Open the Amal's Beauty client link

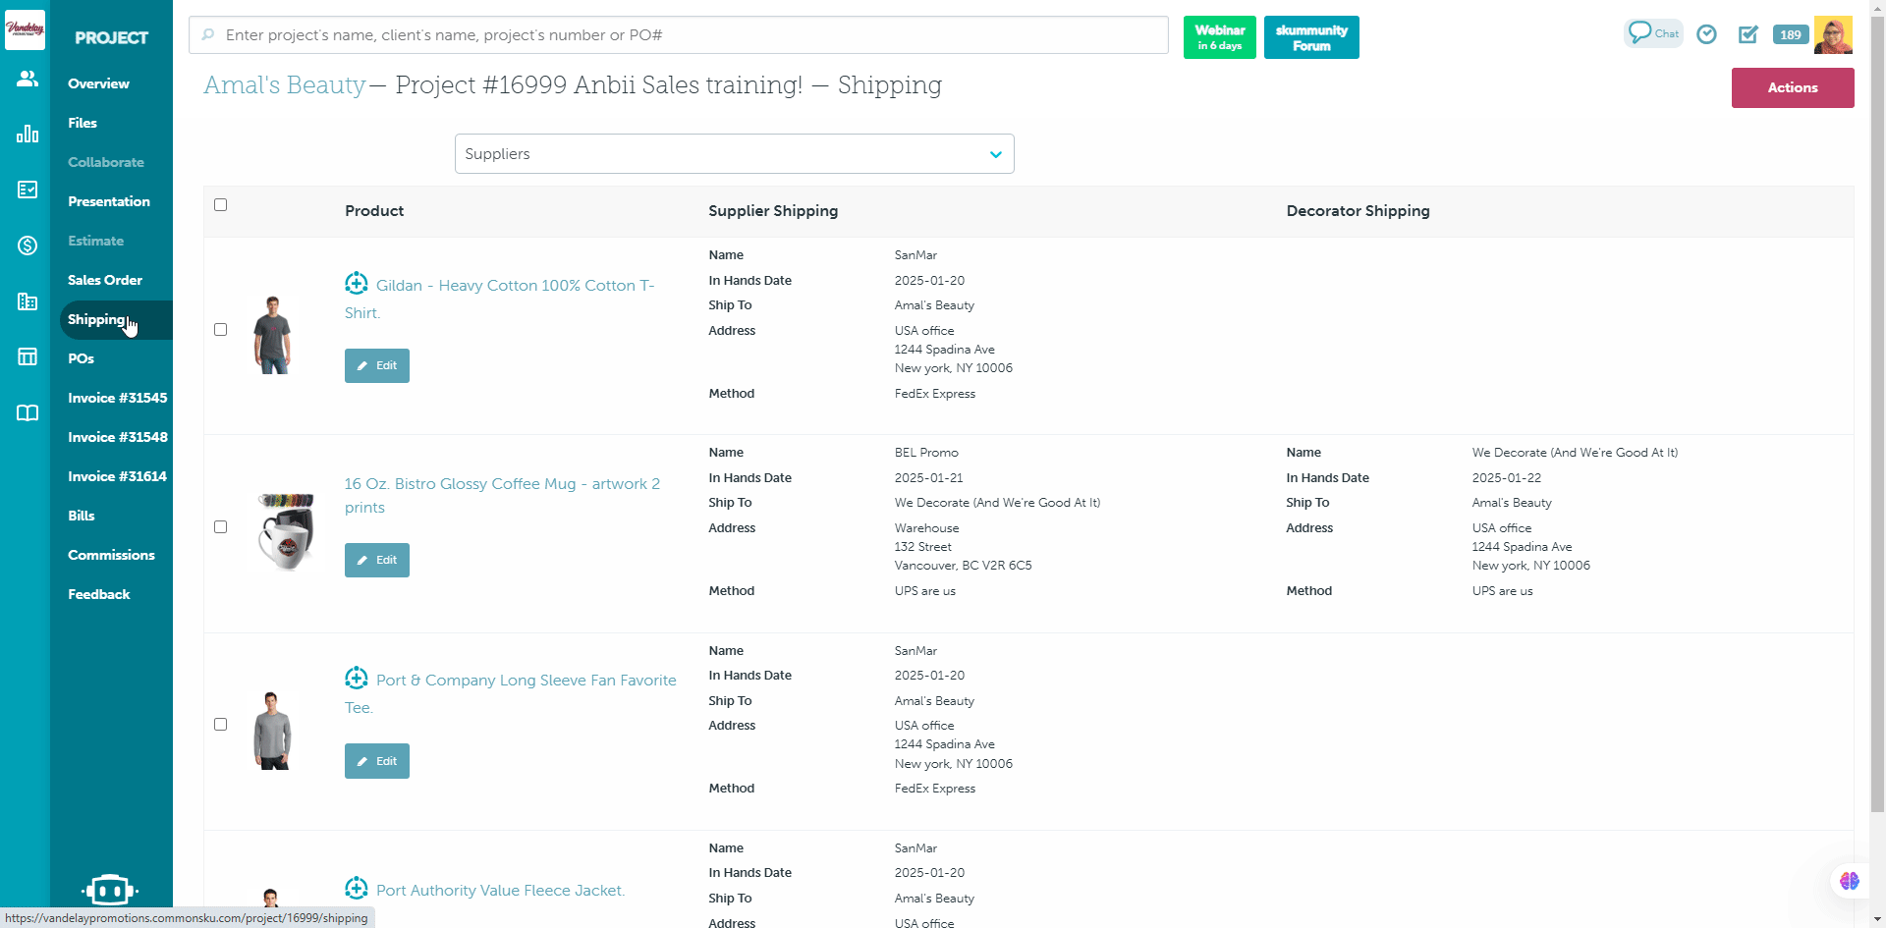(x=284, y=85)
